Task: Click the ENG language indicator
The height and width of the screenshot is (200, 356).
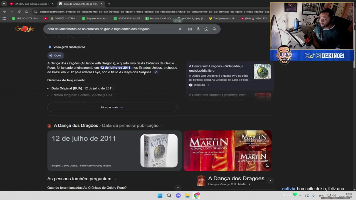Action: click(321, 196)
